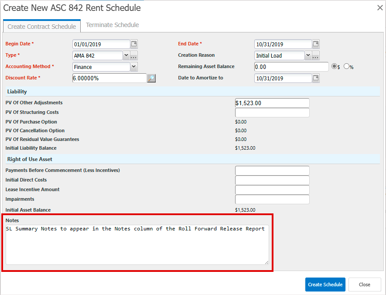Select the percent radio for Remaining Asset Balance
This screenshot has width=386, height=295.
(346, 66)
